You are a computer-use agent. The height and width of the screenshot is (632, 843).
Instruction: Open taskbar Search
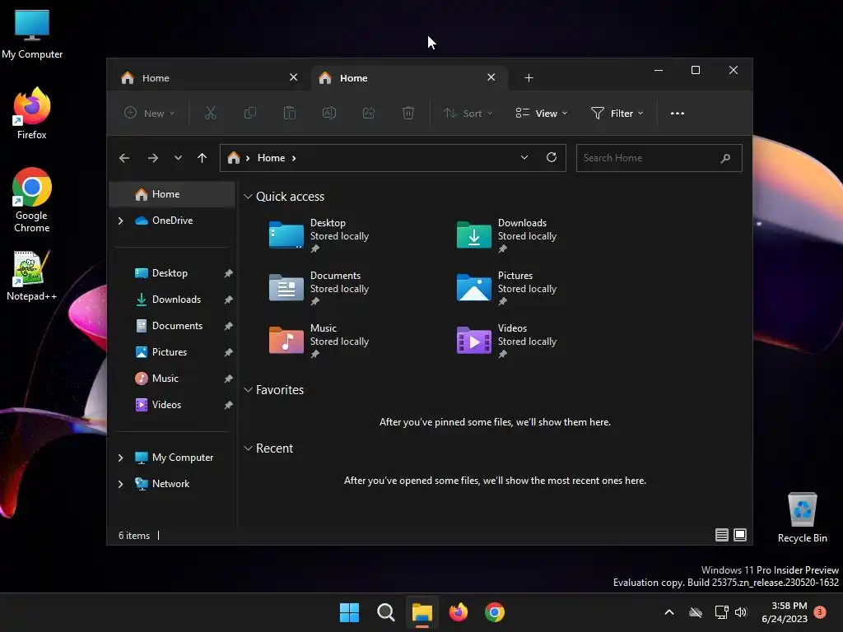click(385, 612)
